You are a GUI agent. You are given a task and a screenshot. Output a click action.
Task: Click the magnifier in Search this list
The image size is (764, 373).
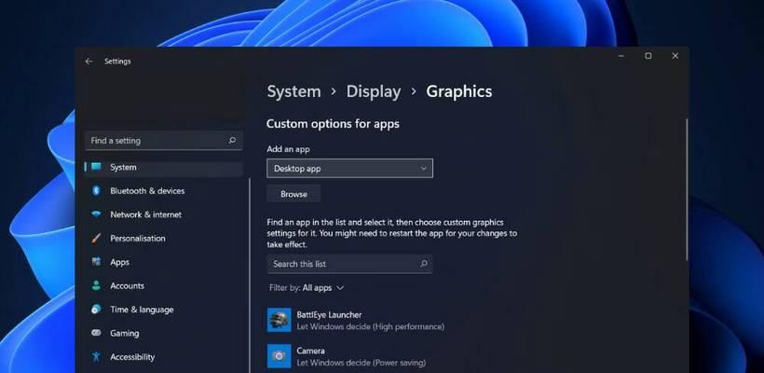tap(423, 264)
